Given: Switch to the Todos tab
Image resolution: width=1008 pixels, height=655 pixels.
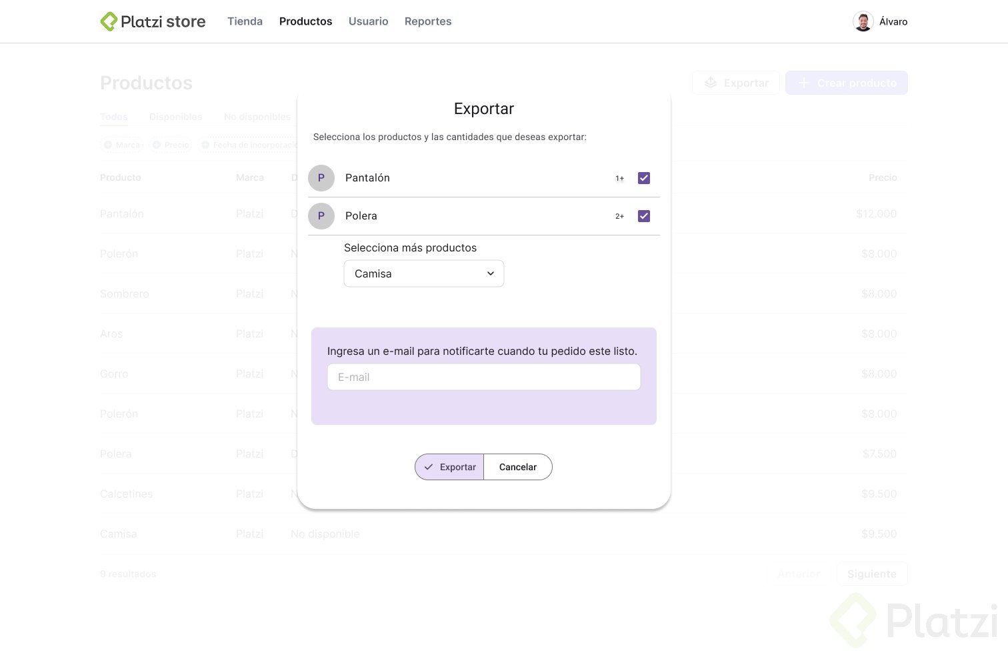Looking at the screenshot, I should (x=114, y=117).
